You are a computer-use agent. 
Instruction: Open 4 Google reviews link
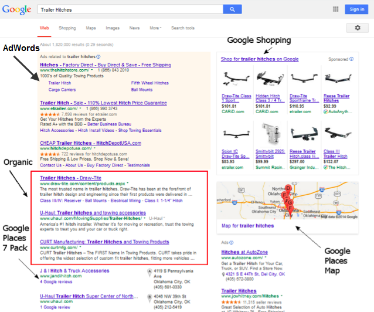point(56,282)
